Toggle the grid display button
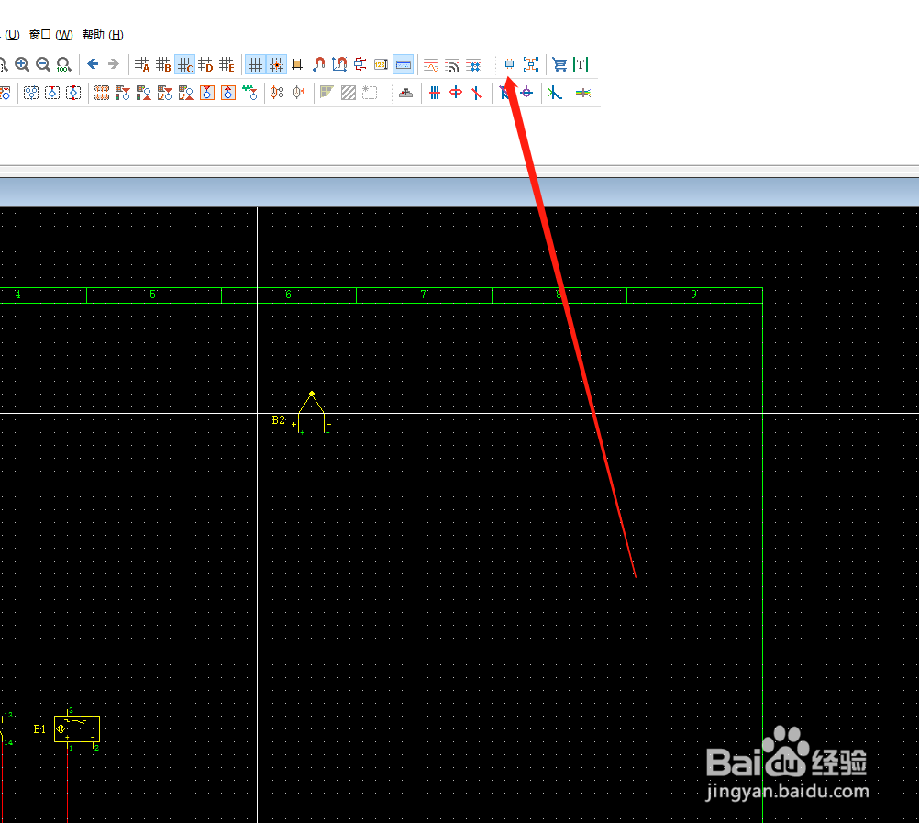The width and height of the screenshot is (919, 823). pyautogui.click(x=255, y=64)
